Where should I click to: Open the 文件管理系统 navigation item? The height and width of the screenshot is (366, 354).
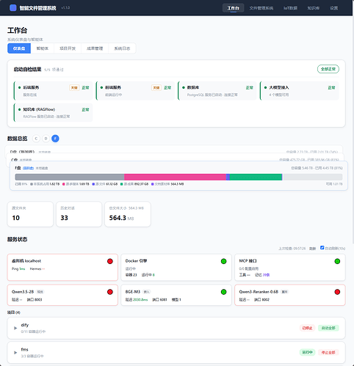point(261,8)
